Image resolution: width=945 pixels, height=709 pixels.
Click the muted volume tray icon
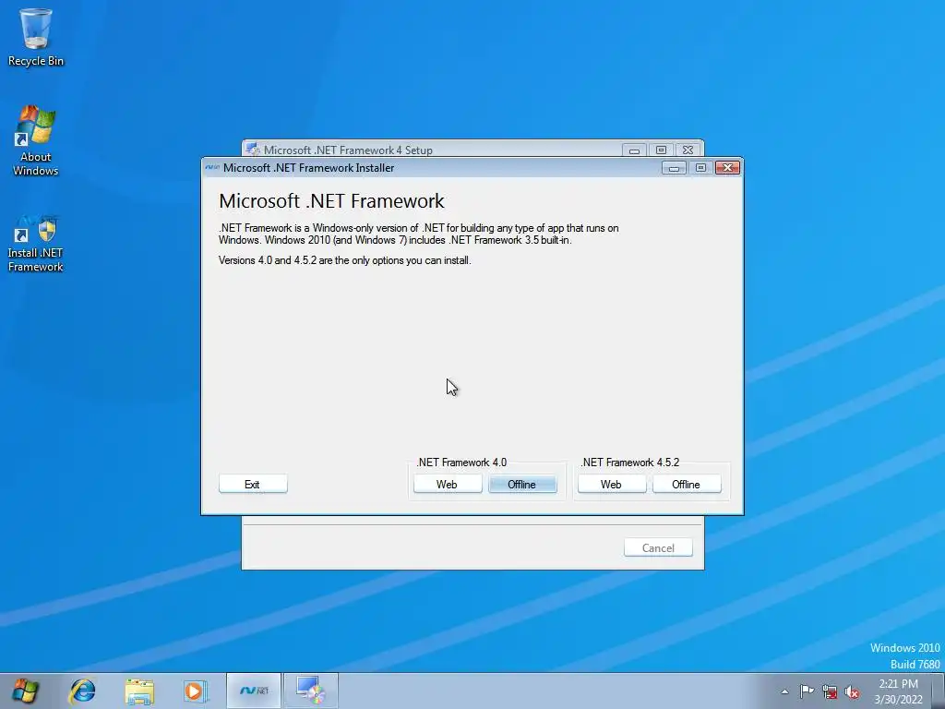(x=852, y=692)
